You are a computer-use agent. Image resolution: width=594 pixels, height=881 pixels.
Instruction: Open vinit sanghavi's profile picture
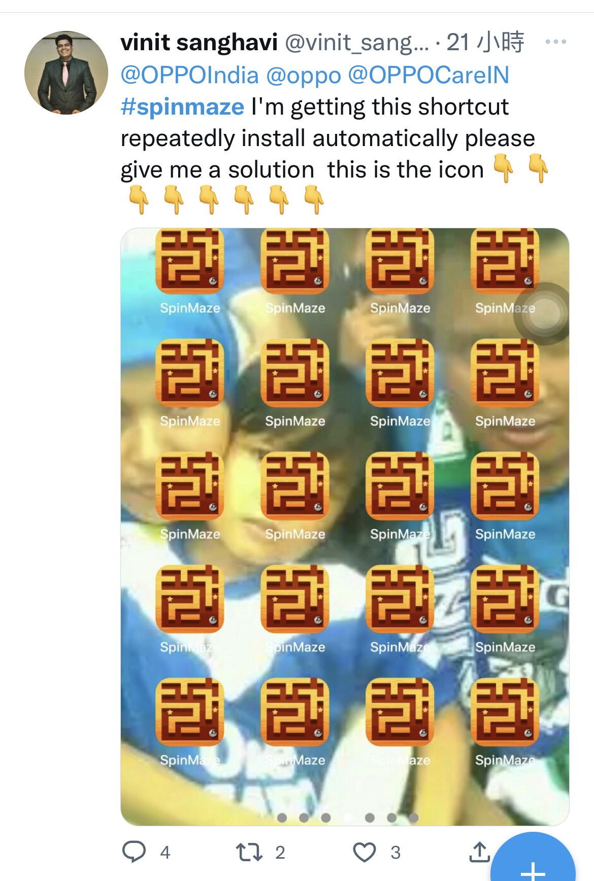tap(66, 73)
